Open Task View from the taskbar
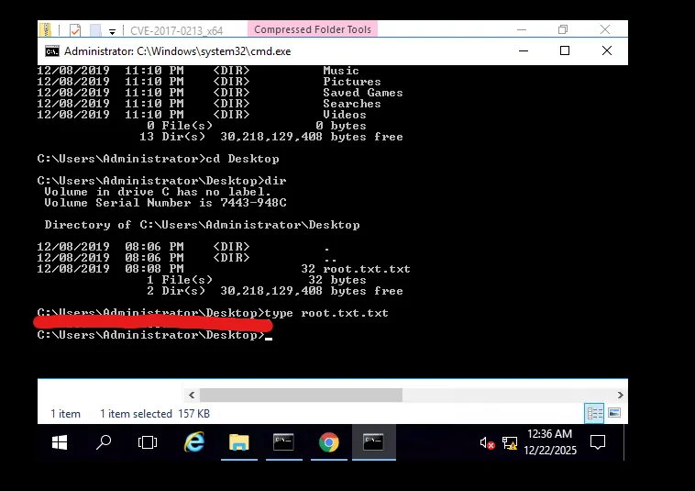 (x=148, y=442)
